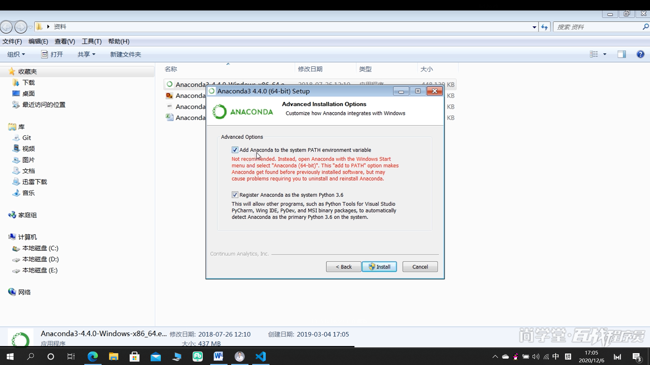The width and height of the screenshot is (650, 365).
Task: Launch Microsoft Edge from taskbar
Action: (92, 356)
